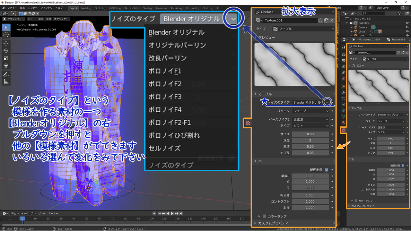Image resolution: width=411 pixels, height=231 pixels.
Task: Open Object Constraints properties tab icon
Action: [344, 110]
